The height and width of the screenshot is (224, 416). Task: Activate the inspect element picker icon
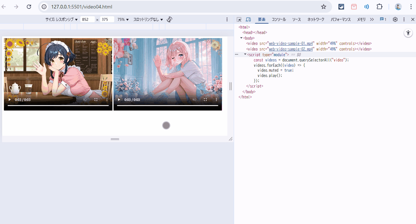[x=239, y=20]
